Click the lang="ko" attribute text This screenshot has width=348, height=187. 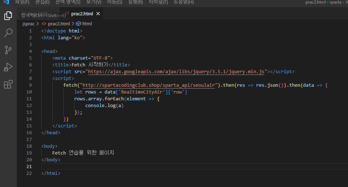(x=70, y=38)
